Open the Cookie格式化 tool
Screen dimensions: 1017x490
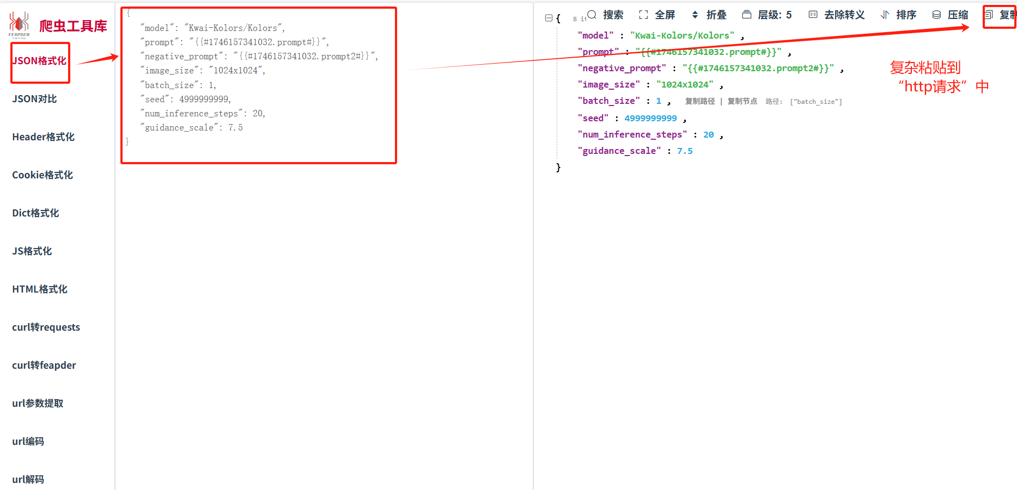click(x=42, y=175)
